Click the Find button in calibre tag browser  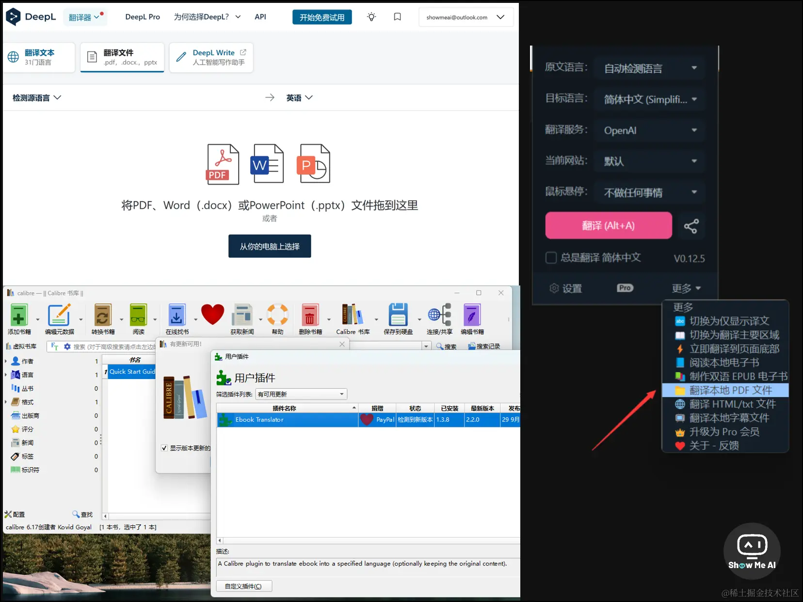click(x=82, y=514)
